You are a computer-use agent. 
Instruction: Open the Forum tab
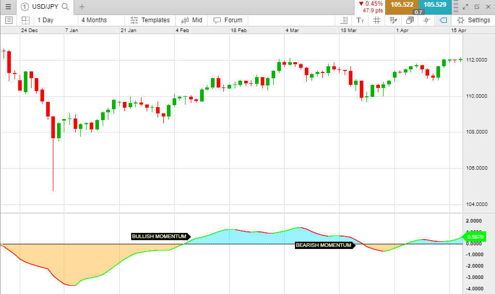pyautogui.click(x=228, y=20)
